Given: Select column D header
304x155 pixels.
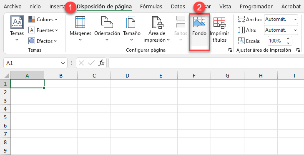Looking at the screenshot, I should 127,75.
